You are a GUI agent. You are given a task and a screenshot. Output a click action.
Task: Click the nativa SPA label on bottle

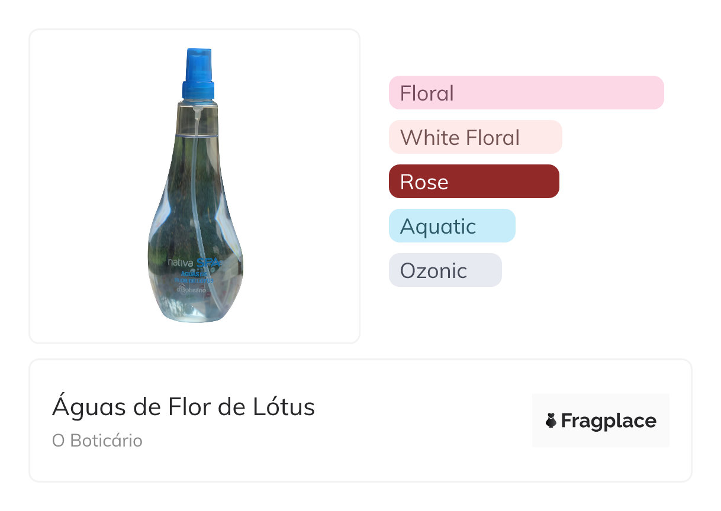[x=188, y=262]
